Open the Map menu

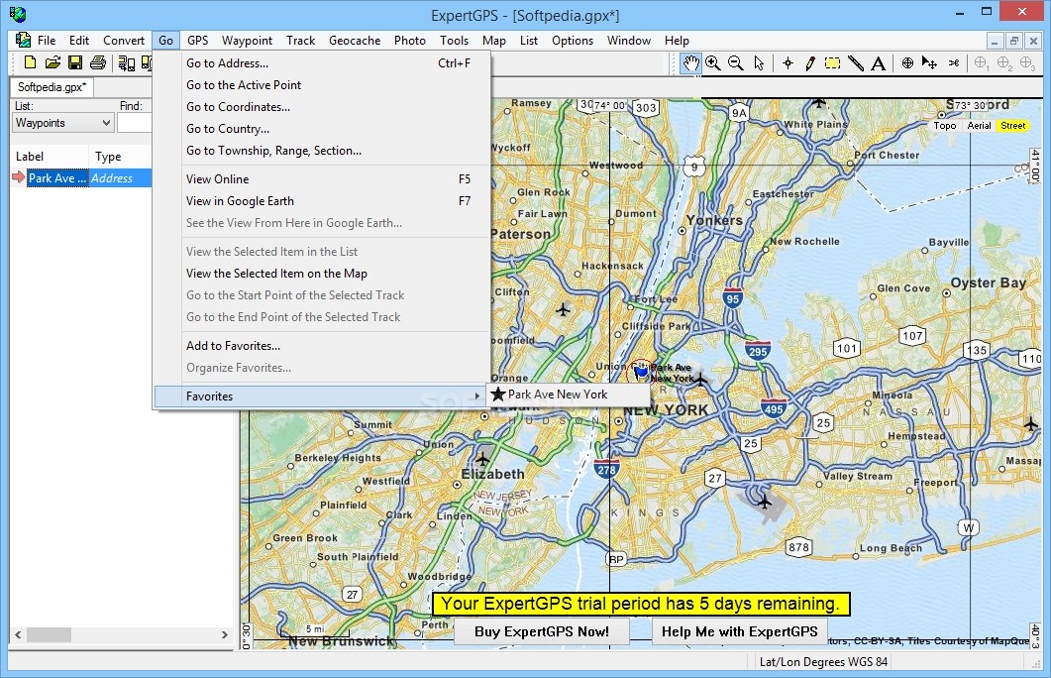pyautogui.click(x=494, y=41)
